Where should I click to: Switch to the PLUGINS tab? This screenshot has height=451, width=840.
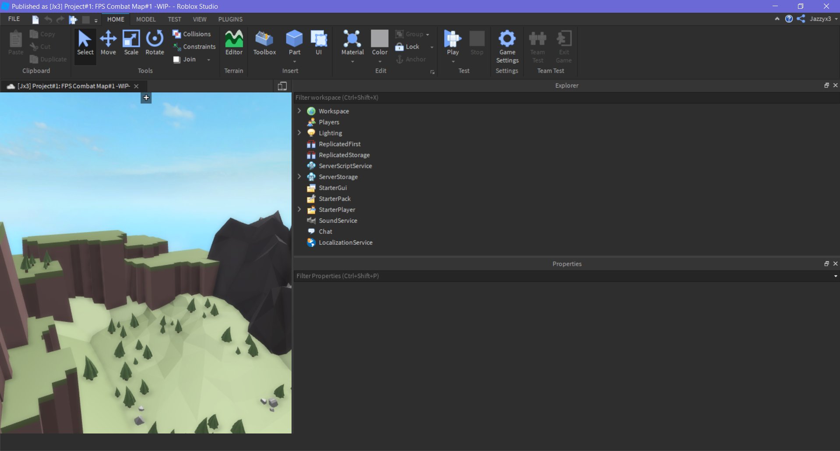230,19
